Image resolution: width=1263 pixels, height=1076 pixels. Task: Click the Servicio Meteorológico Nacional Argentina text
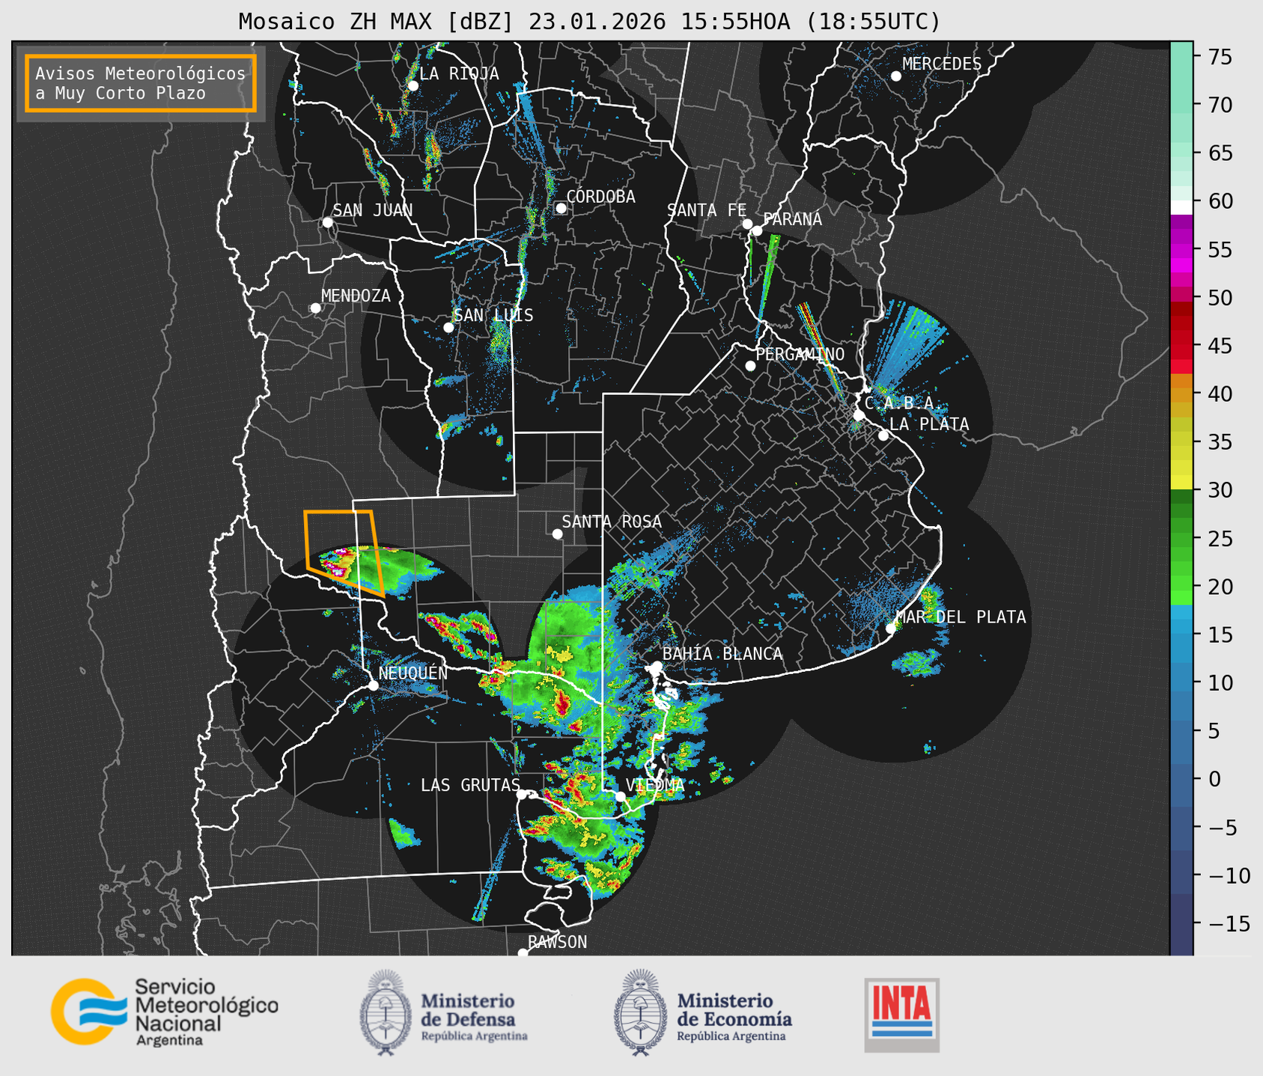click(207, 1013)
